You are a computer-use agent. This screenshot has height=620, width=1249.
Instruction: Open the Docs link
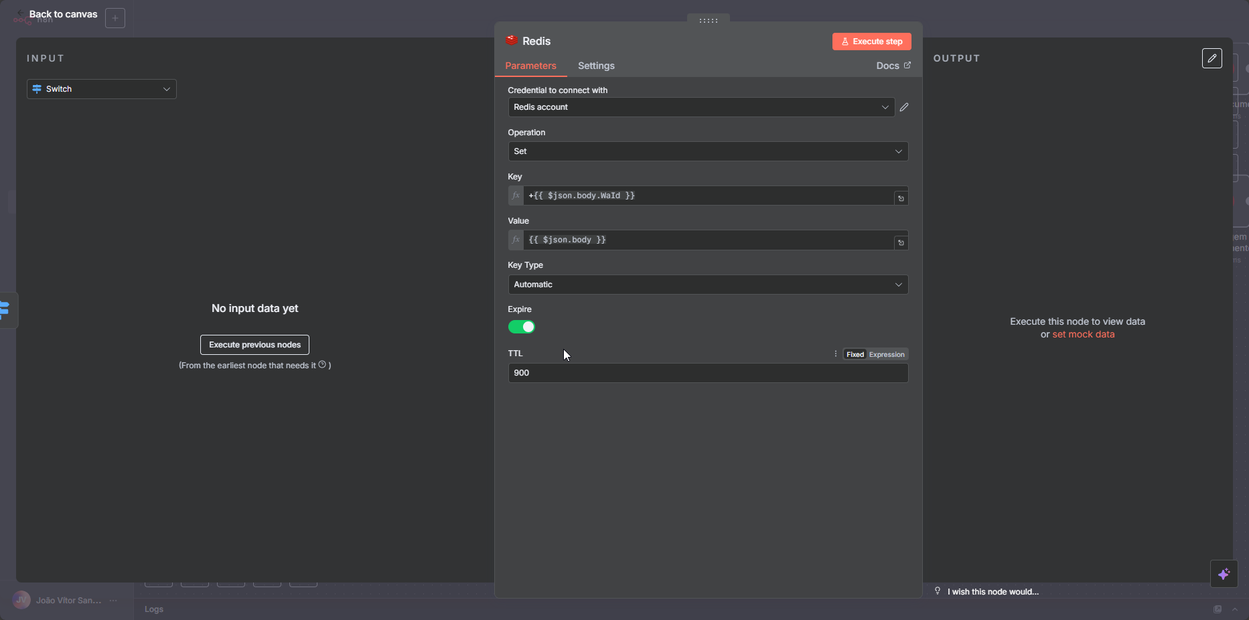[893, 66]
